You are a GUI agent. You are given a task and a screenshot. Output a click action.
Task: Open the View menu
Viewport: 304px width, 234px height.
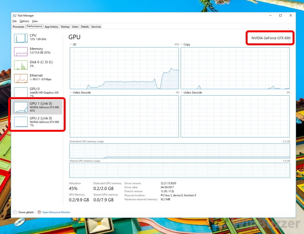(35, 21)
